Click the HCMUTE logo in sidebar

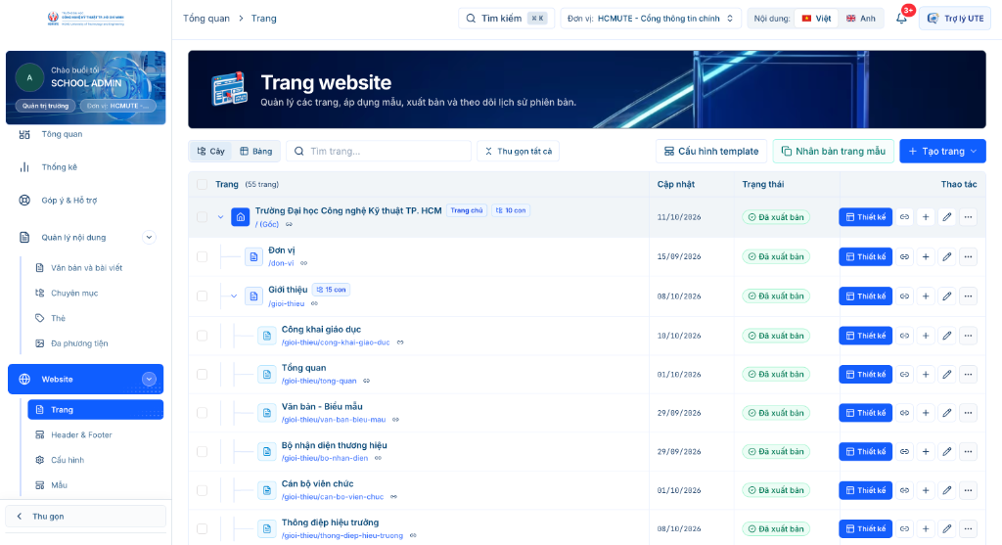[x=86, y=19]
